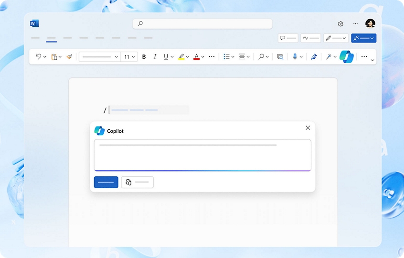Click the blue Share button
The width and height of the screenshot is (404, 258).
363,38
